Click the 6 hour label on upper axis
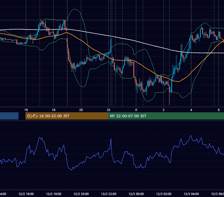This screenshot has width=224, height=197. coord(219,110)
